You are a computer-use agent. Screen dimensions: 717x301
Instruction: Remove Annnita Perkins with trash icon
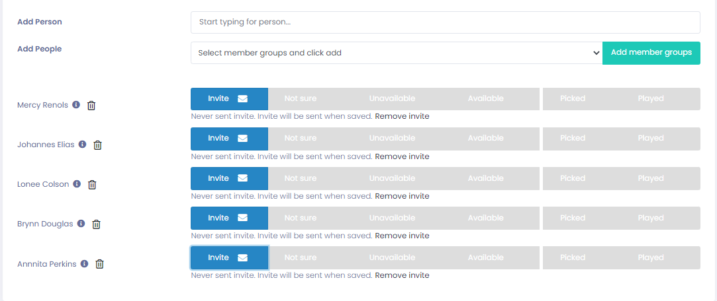[x=99, y=264]
